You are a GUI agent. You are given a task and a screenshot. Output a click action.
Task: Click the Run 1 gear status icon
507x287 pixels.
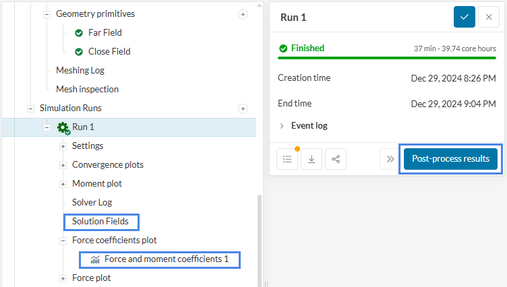pos(63,127)
